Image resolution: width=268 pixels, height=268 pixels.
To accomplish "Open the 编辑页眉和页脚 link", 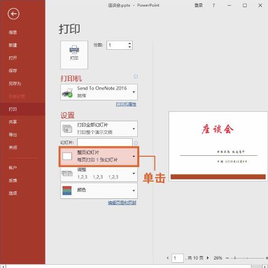I will [122, 203].
